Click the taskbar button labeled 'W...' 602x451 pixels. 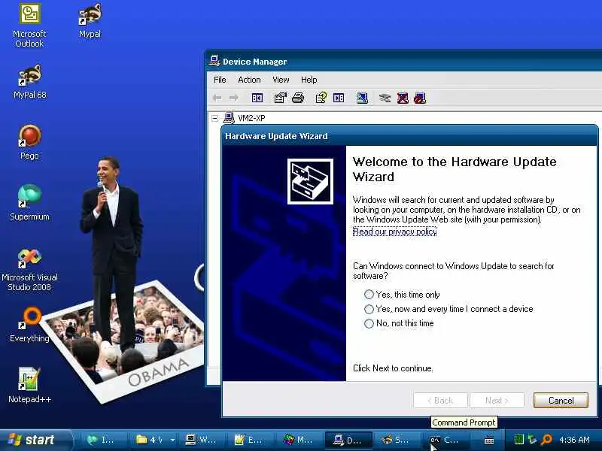202,440
